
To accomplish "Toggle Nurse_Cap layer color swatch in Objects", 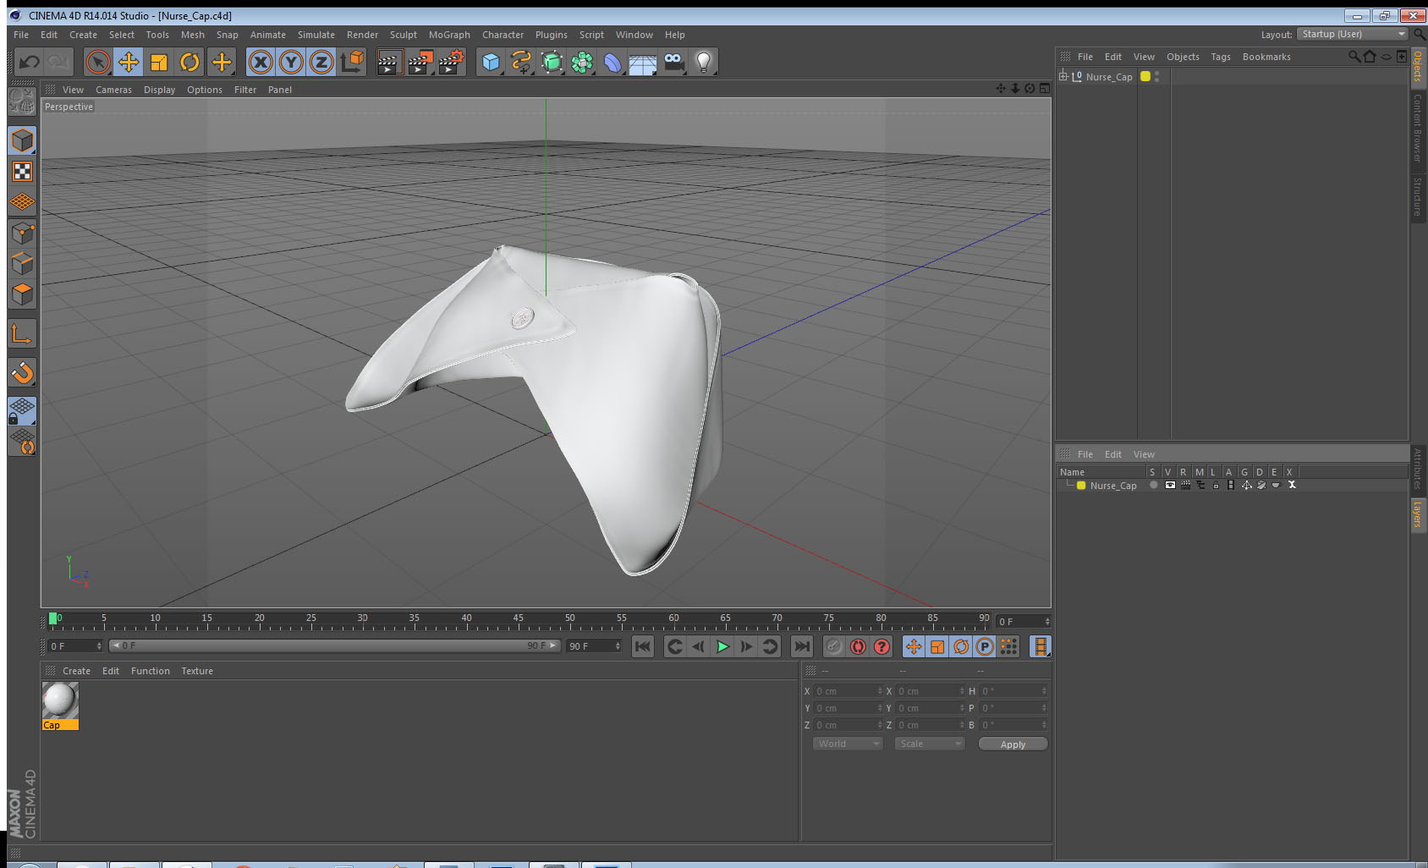I will click(x=1145, y=76).
